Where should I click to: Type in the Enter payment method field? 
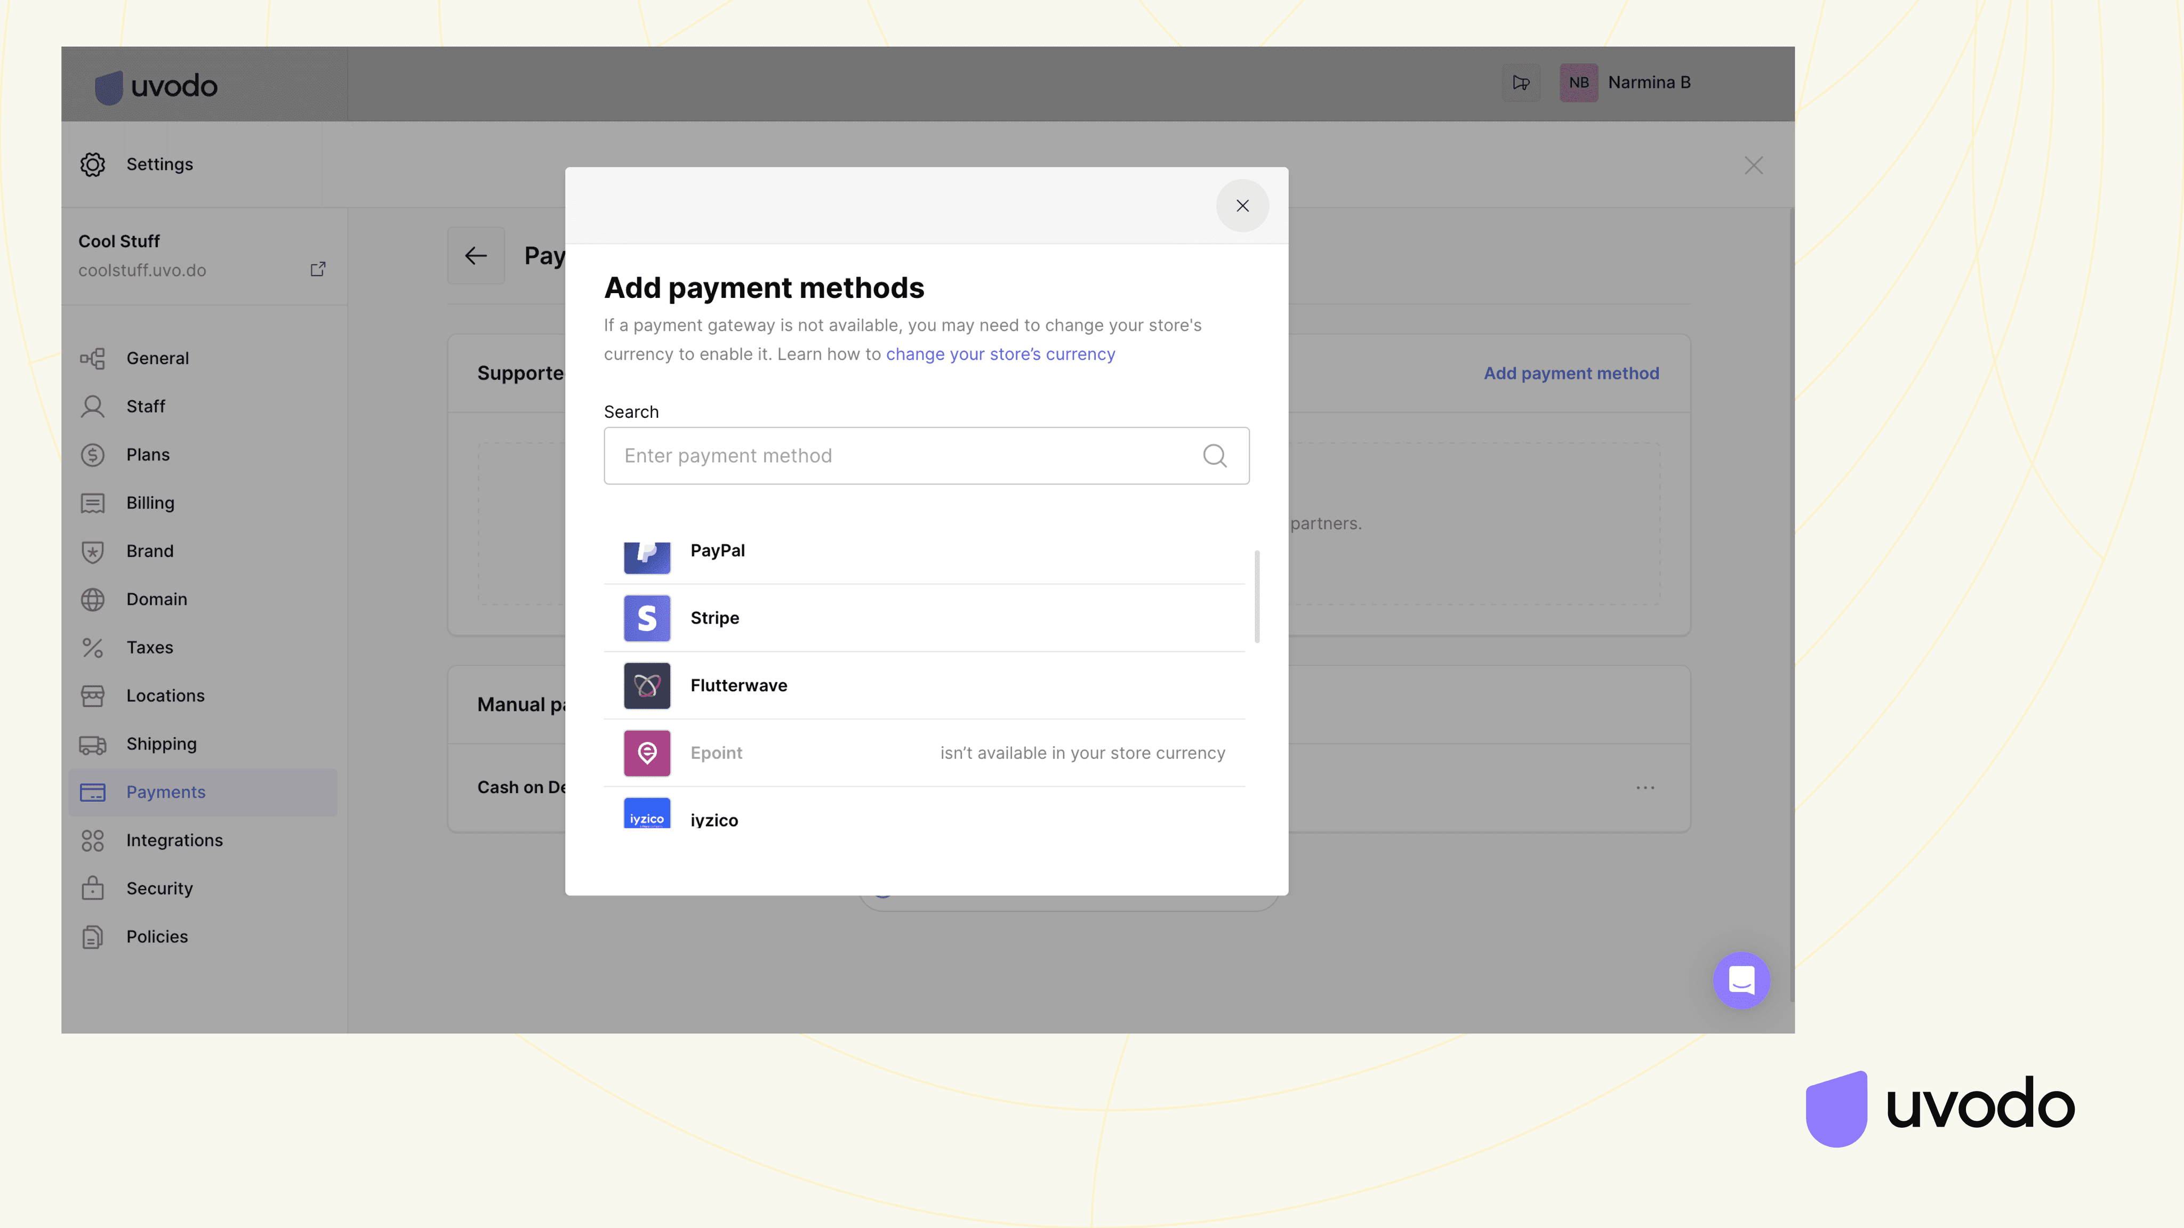tap(898, 456)
